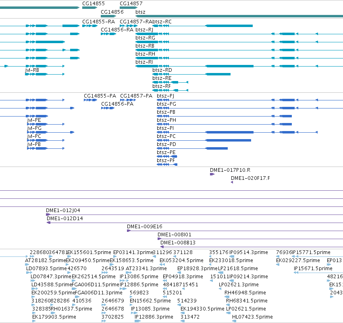Select clone end DME1-020F17.F

[x=250, y=178]
